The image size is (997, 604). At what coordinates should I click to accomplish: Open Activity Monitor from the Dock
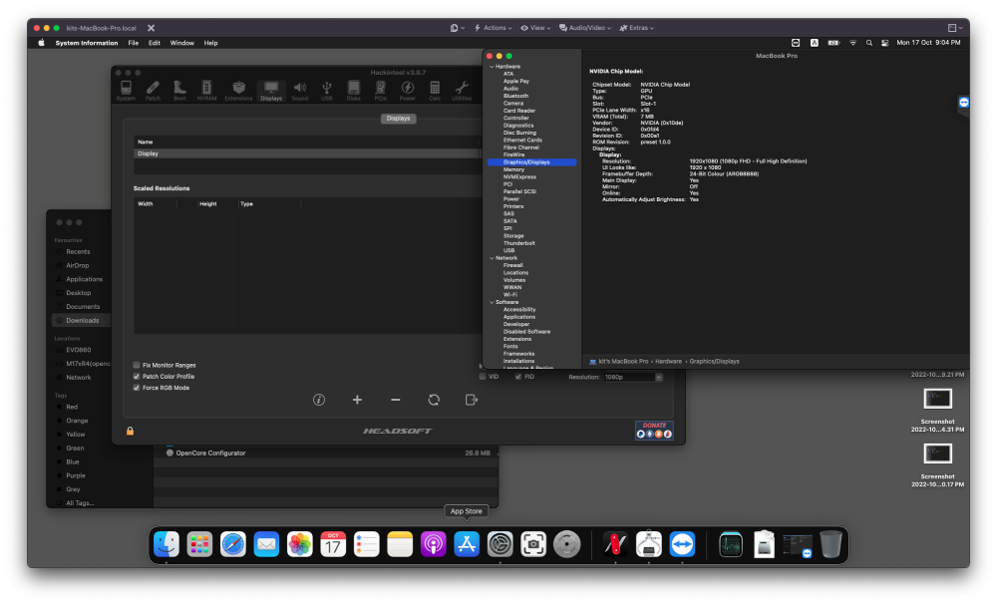click(731, 545)
